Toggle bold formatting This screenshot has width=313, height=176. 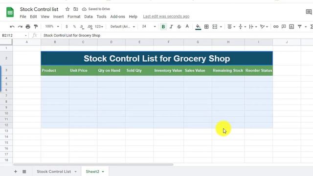(163, 26)
